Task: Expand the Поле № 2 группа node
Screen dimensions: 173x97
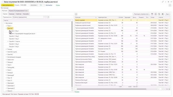Action: coord(6,52)
